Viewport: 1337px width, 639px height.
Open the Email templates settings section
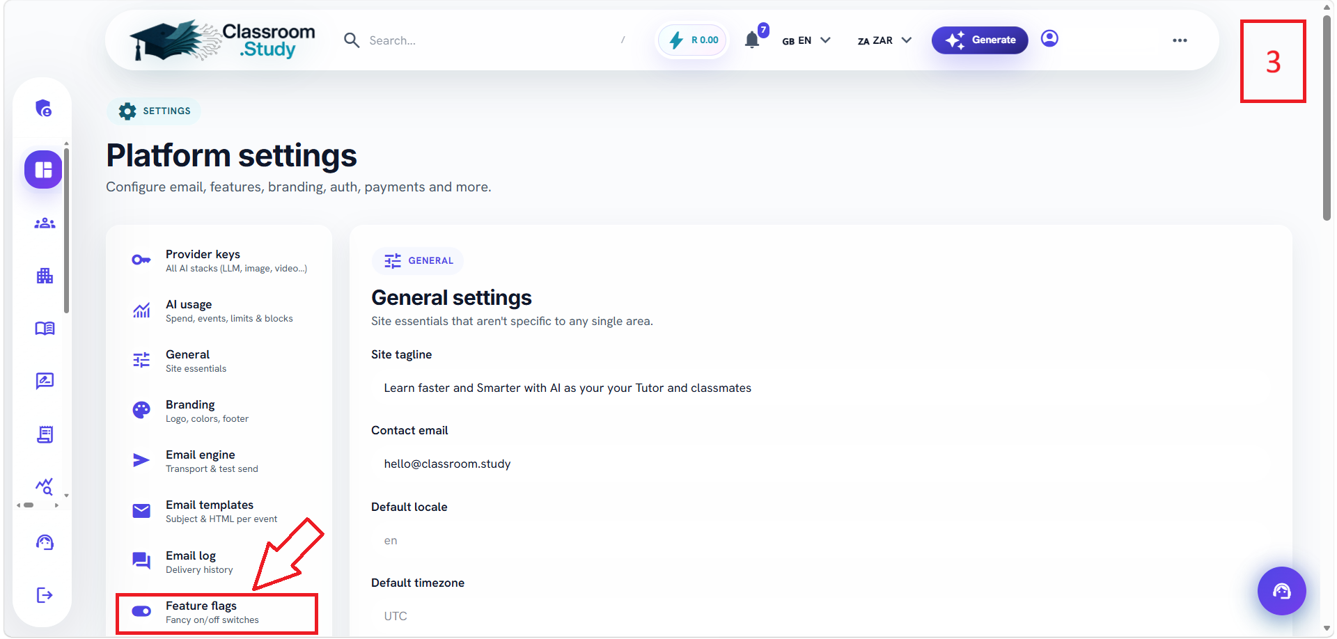[219, 511]
